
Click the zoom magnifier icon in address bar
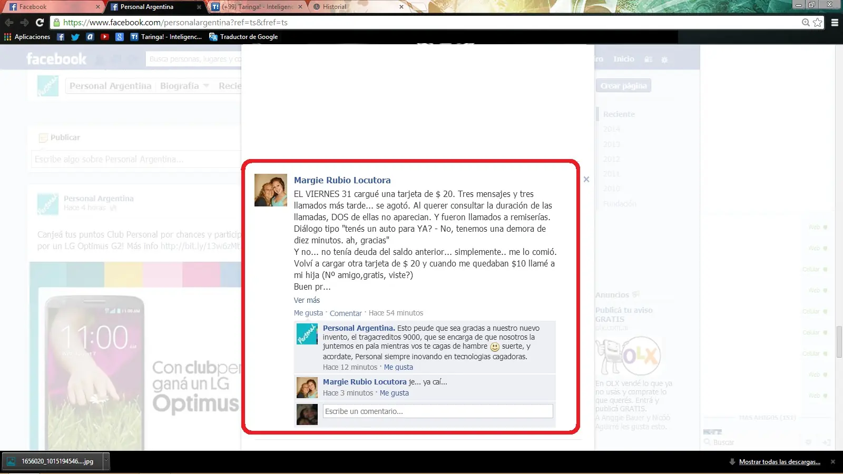pyautogui.click(x=806, y=23)
